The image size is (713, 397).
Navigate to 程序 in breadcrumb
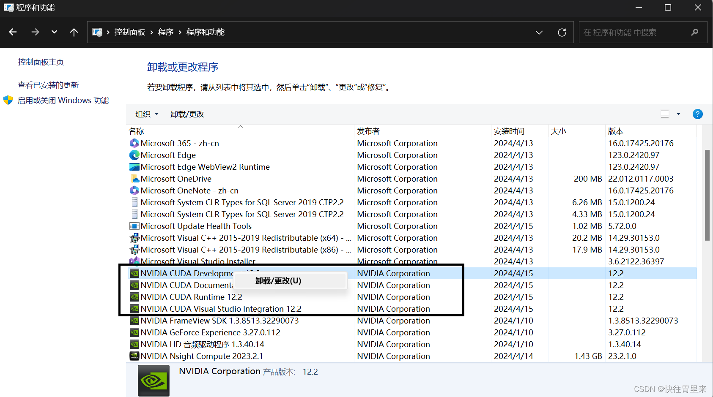click(x=166, y=32)
